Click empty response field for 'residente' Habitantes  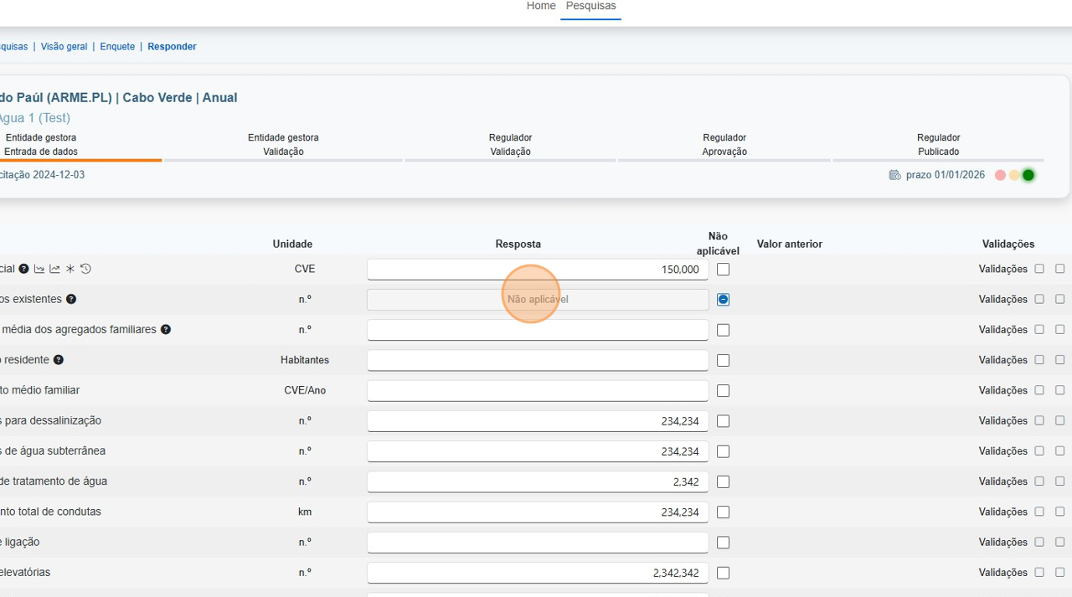[538, 360]
